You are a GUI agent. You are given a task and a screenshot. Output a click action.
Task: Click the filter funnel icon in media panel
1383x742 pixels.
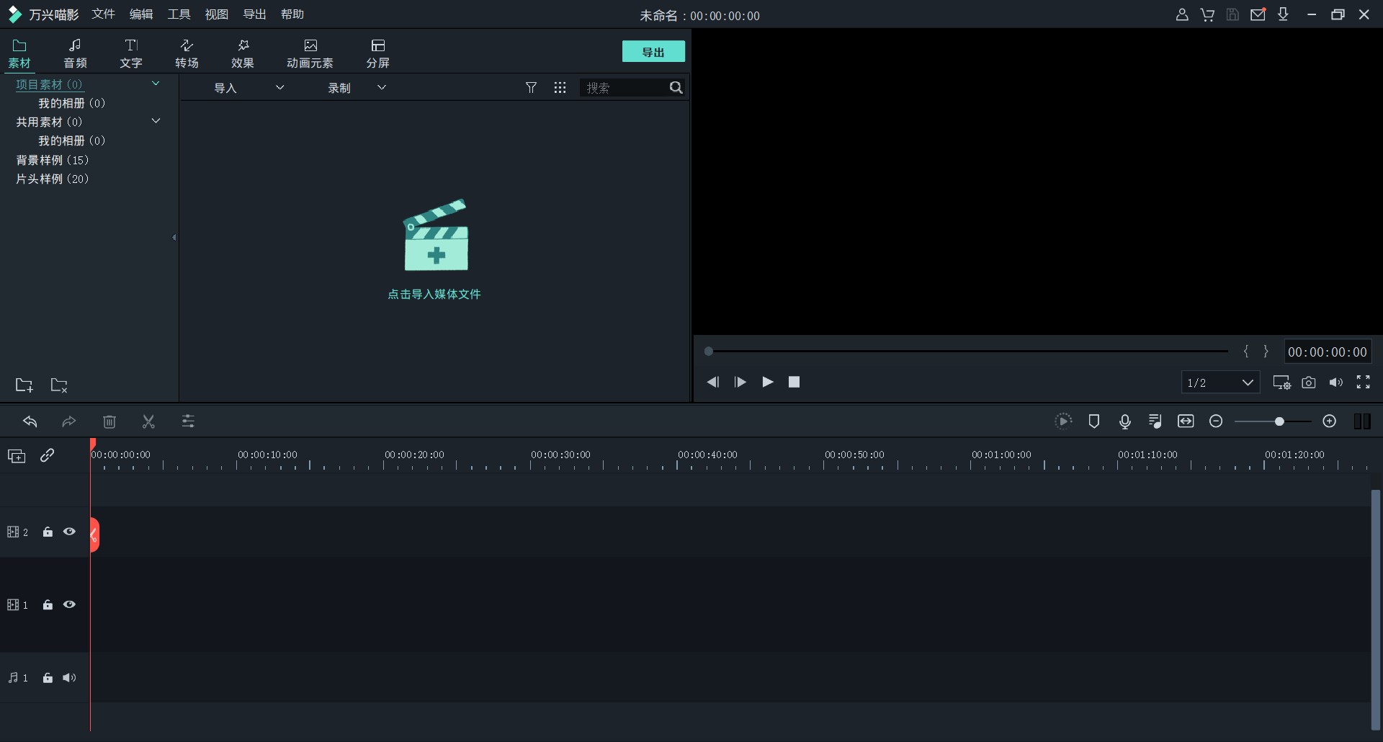pos(531,88)
